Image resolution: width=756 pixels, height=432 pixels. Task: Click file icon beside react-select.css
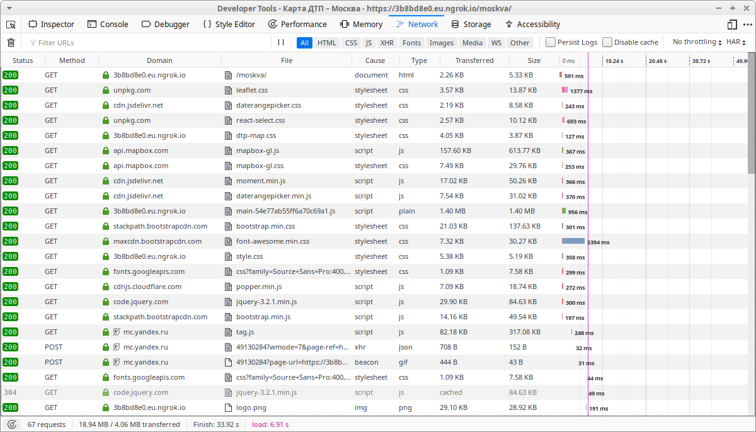(x=229, y=120)
